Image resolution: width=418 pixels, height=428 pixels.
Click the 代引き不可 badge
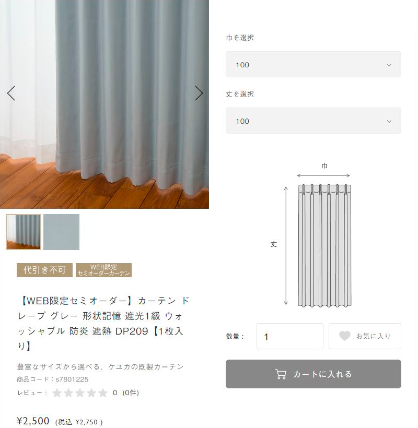tap(44, 270)
